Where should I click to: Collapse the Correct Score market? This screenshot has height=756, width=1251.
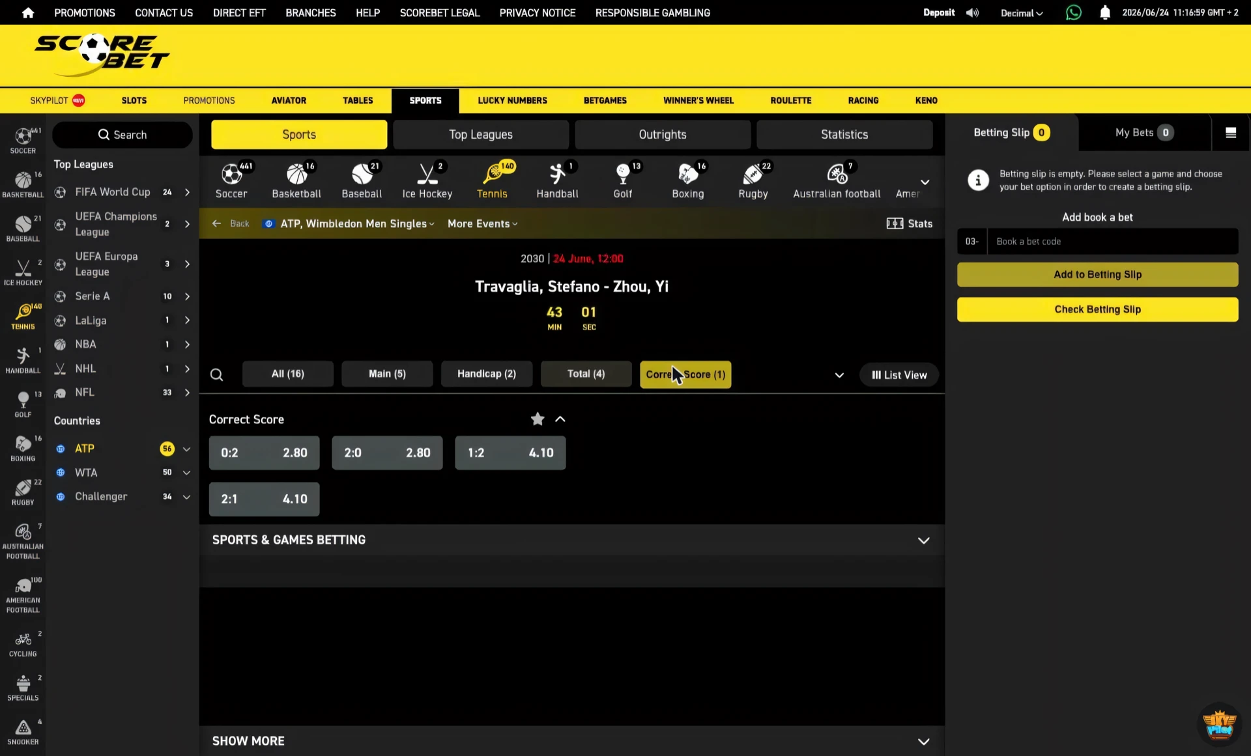560,419
